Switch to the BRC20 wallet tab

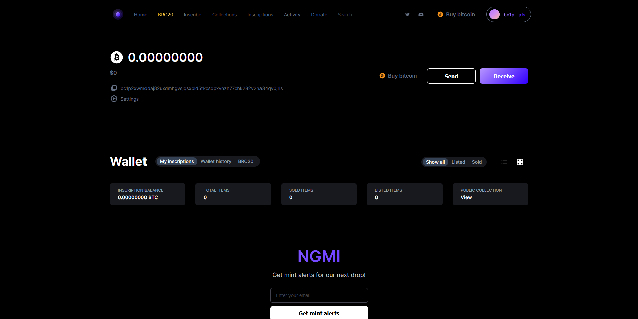[x=246, y=161]
